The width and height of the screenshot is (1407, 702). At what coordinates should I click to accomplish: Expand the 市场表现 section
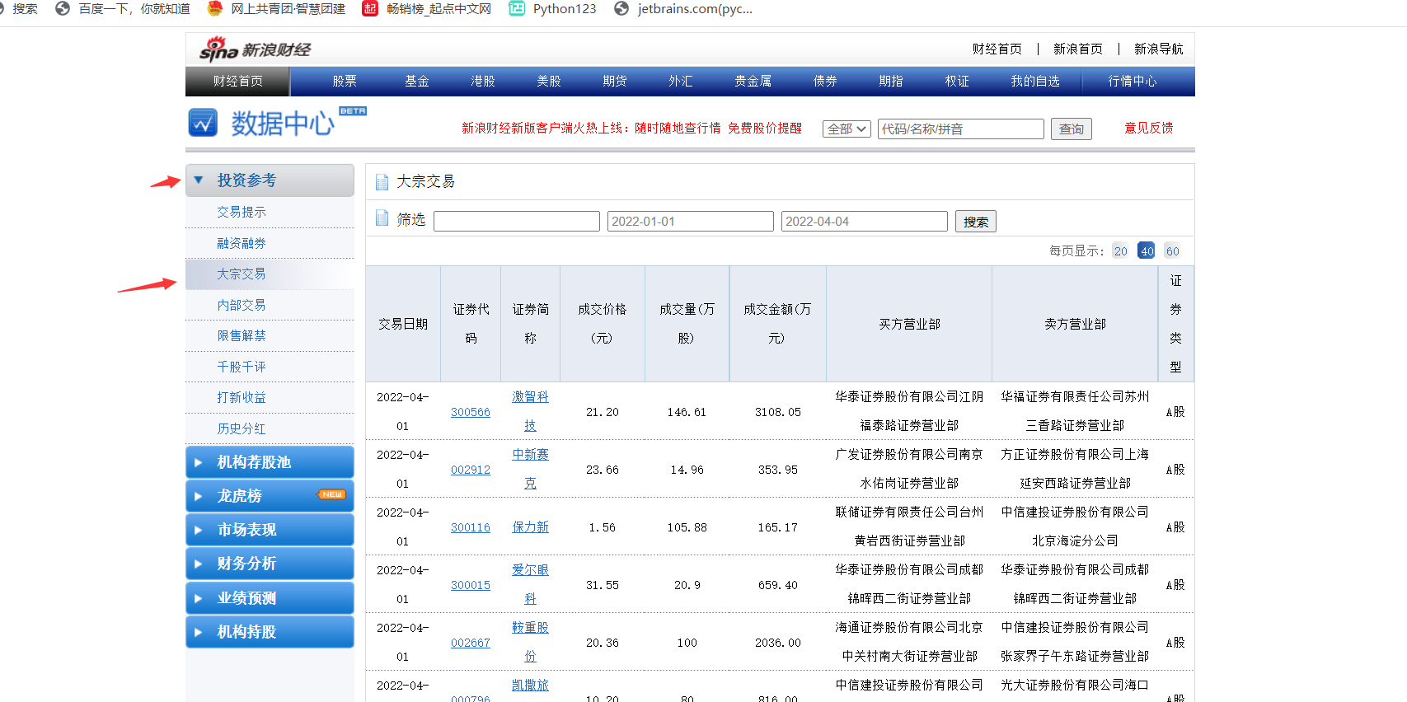point(270,530)
